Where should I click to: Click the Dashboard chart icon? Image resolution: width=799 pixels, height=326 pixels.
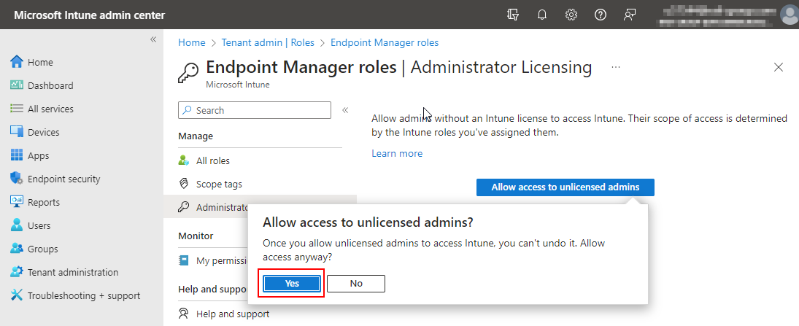tap(17, 85)
